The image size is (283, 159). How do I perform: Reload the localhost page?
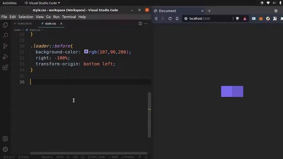coord(170,19)
